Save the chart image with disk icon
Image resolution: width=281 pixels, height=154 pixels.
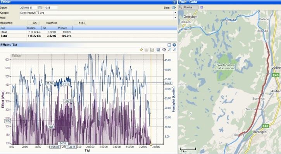(158, 50)
